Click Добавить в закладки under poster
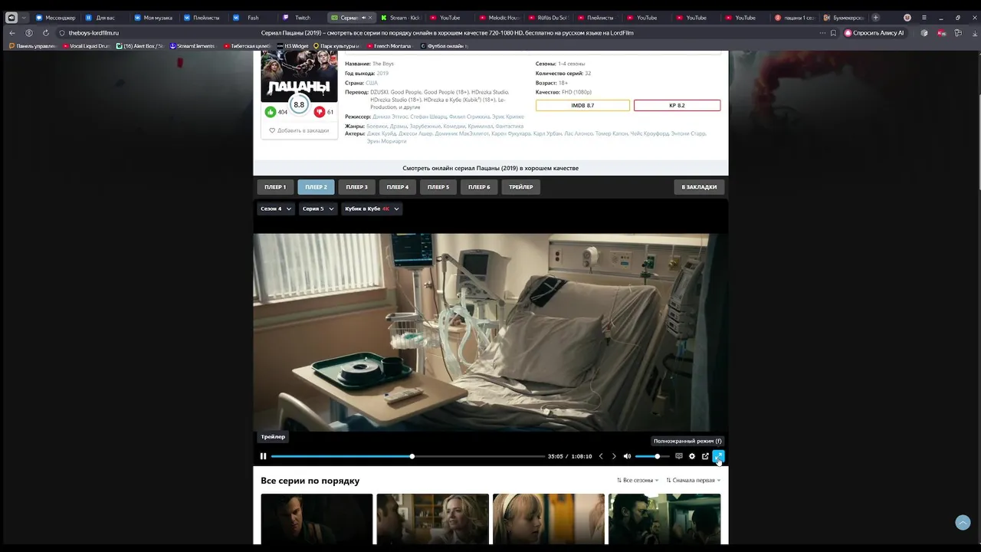Image resolution: width=981 pixels, height=552 pixels. (x=299, y=130)
